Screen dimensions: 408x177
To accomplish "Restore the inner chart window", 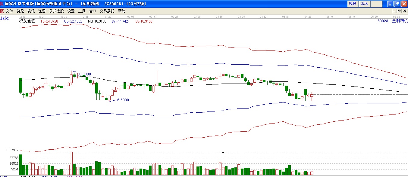I will coord(399,11).
